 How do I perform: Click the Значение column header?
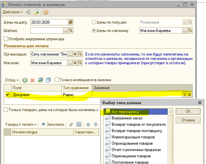tap(142, 88)
